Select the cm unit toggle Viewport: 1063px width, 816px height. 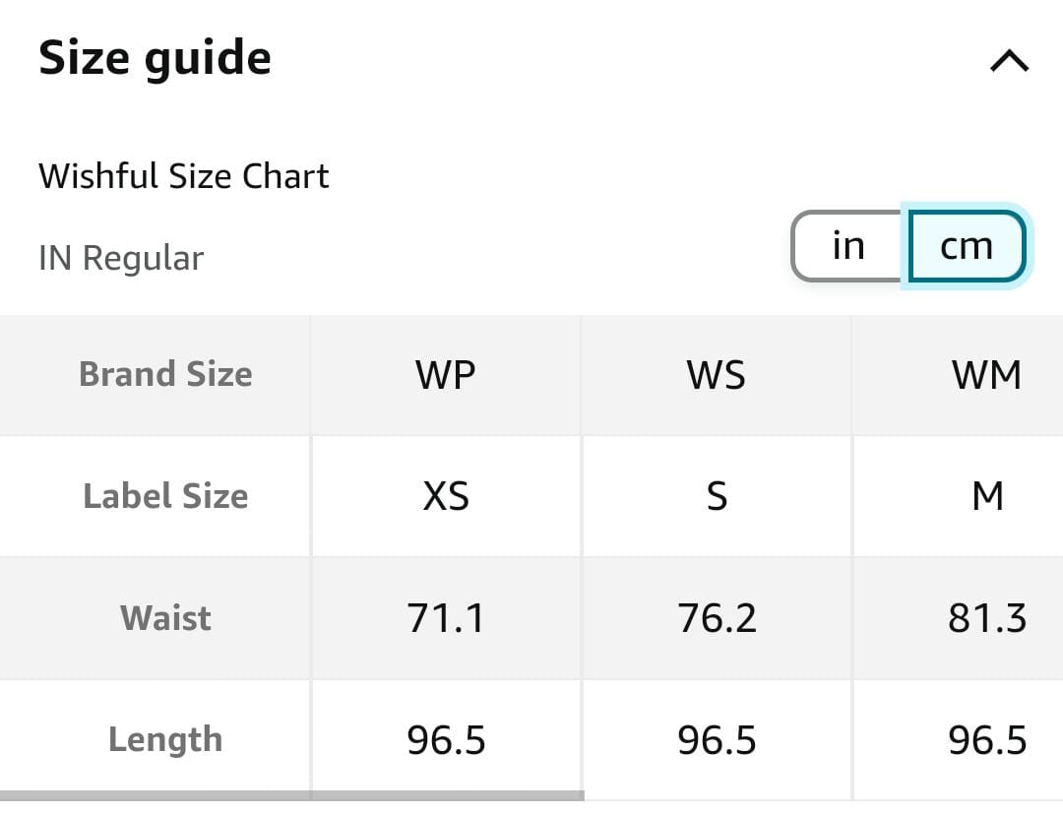click(x=967, y=246)
